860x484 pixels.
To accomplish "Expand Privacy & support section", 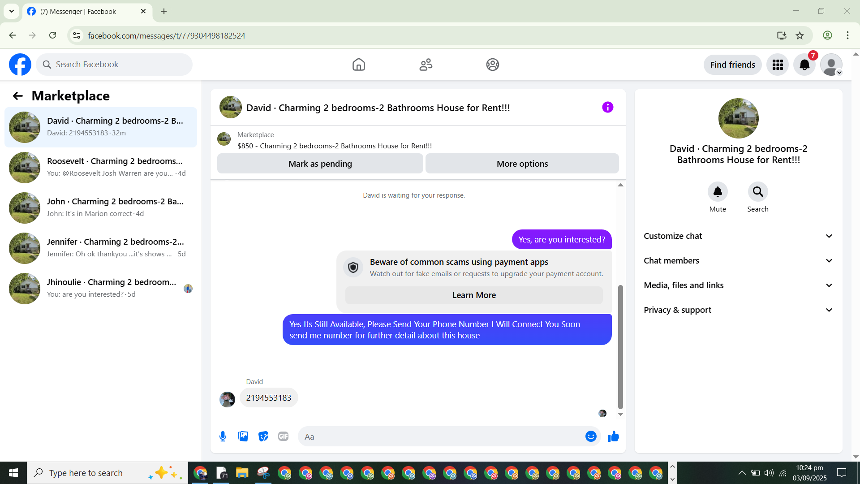I will [x=738, y=310].
